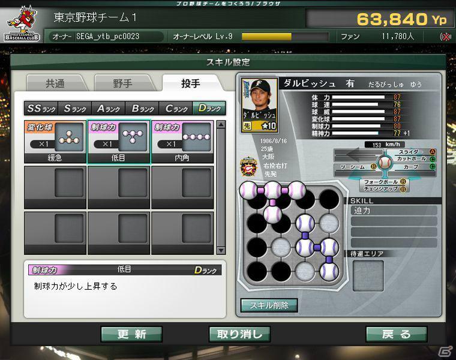Select the 内角 制球力 skill piece
The image size is (456, 360).
click(182, 142)
